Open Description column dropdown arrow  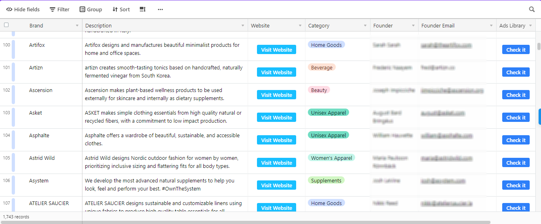coord(243,25)
